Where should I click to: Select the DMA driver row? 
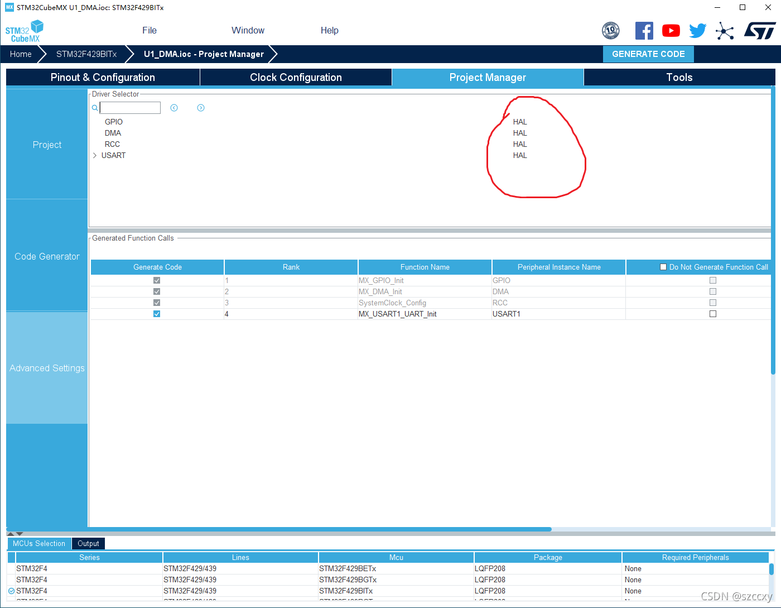tap(113, 133)
